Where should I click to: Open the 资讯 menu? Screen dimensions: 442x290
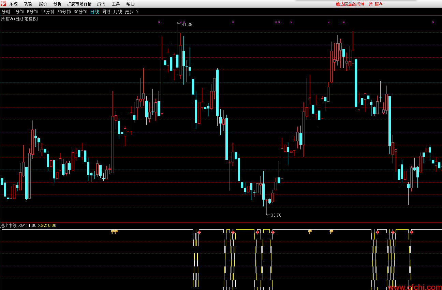click(101, 4)
